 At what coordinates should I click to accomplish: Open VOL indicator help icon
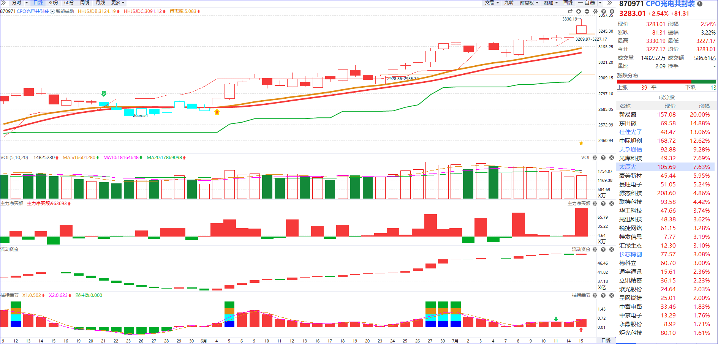pyautogui.click(x=603, y=158)
